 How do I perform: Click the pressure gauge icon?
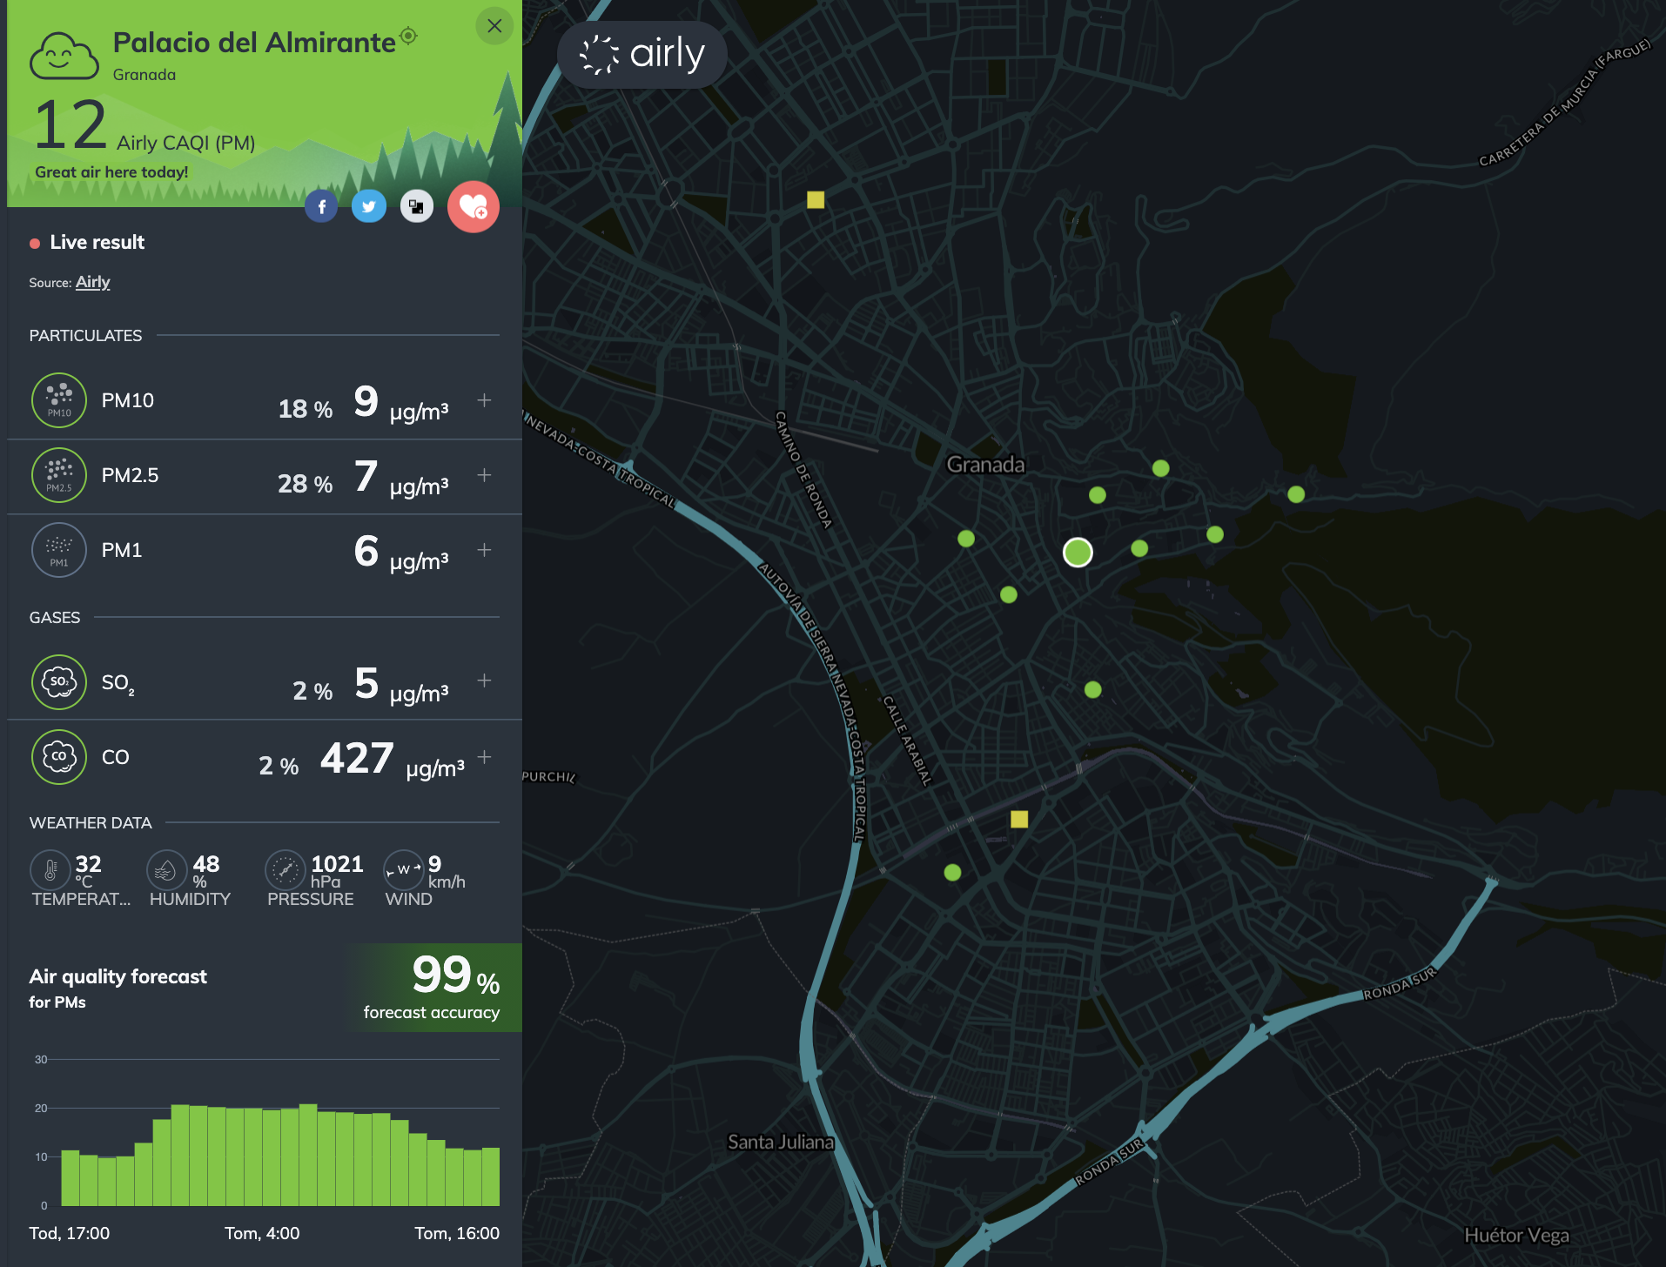pyautogui.click(x=285, y=869)
